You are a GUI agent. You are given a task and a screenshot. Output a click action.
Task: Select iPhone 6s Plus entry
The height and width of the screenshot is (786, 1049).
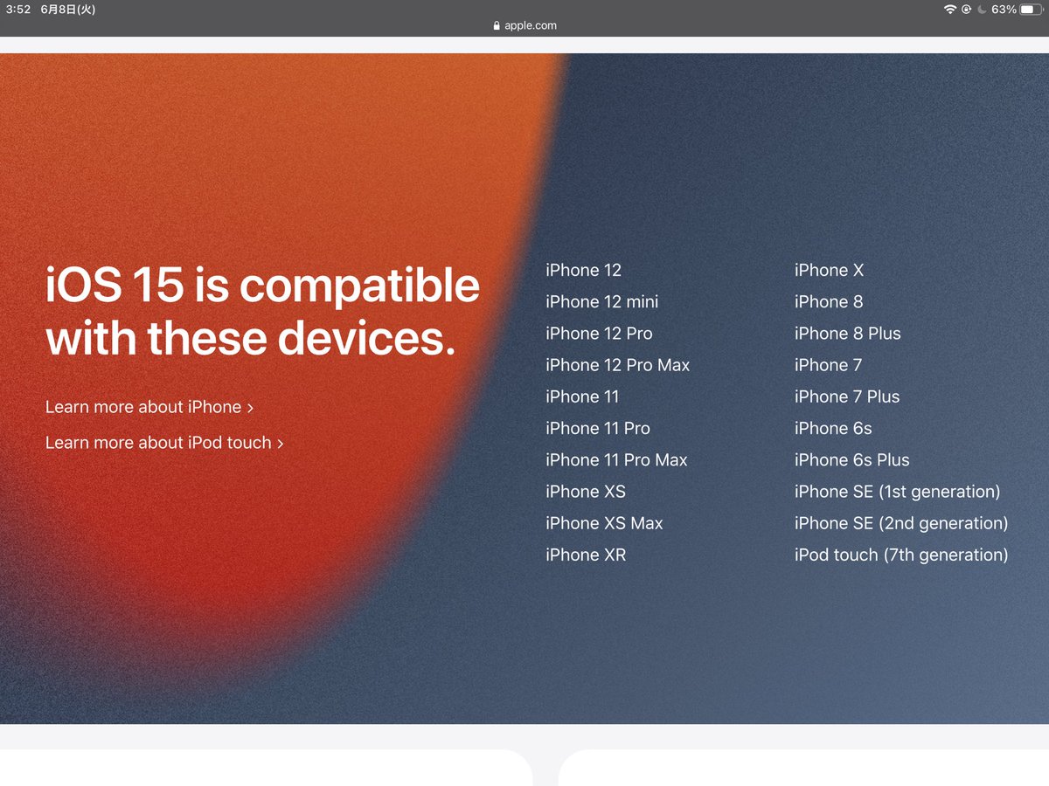[x=852, y=459]
